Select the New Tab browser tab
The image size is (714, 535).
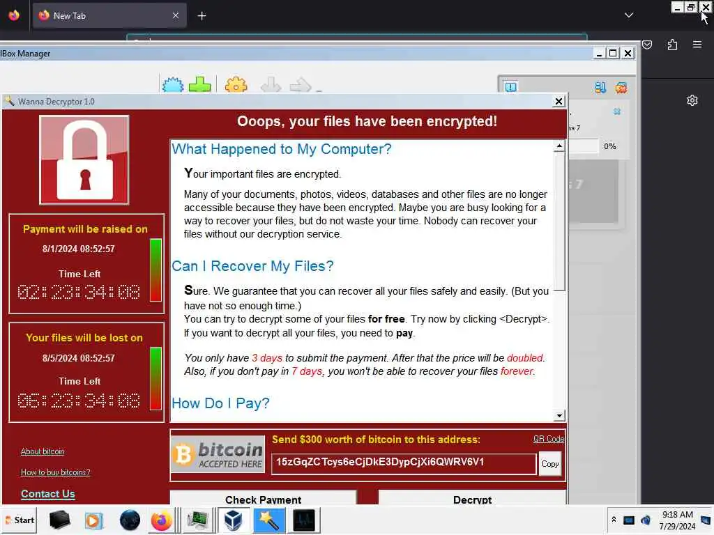(x=109, y=15)
